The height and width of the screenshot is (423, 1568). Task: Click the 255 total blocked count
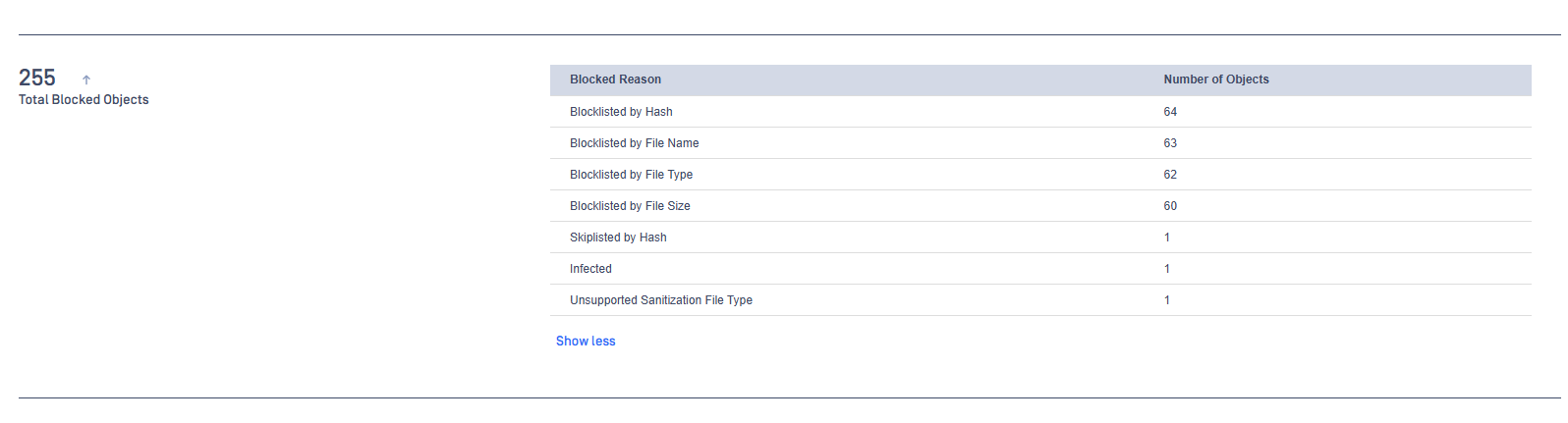point(37,78)
